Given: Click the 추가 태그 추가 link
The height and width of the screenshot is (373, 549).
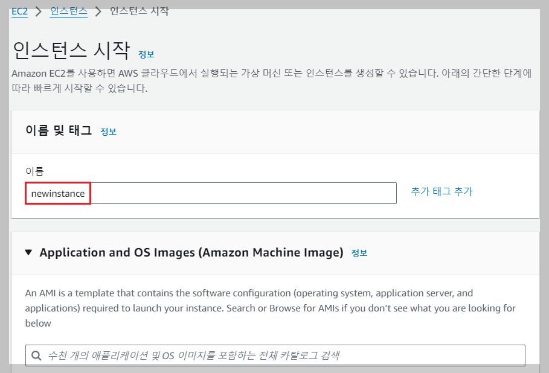Looking at the screenshot, I should point(441,191).
